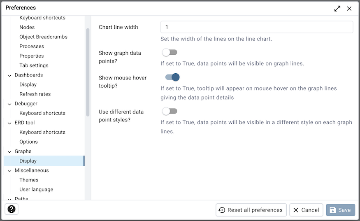Open Refresh rates under Dashboards
This screenshot has height=221, width=360.
[x=35, y=94]
